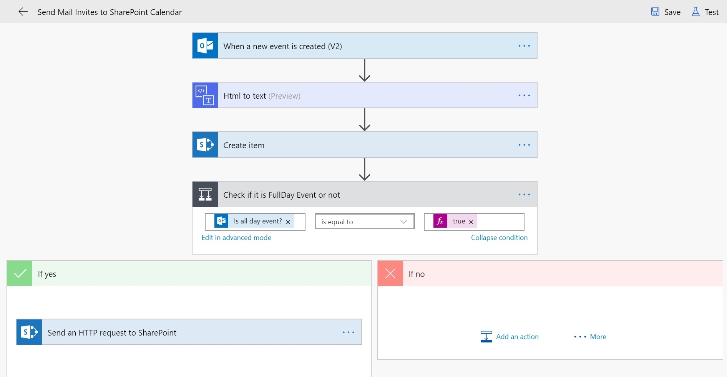Click the Test button

pyautogui.click(x=705, y=12)
